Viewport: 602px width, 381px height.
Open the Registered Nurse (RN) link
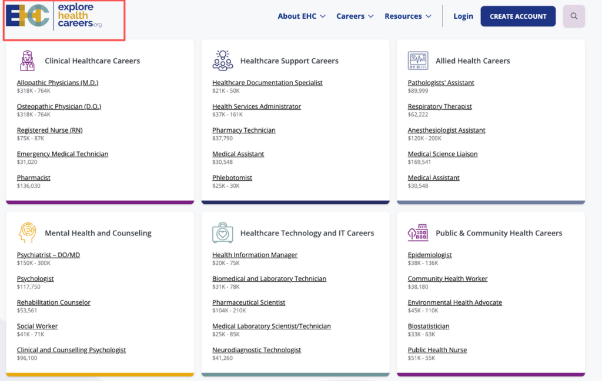click(49, 130)
